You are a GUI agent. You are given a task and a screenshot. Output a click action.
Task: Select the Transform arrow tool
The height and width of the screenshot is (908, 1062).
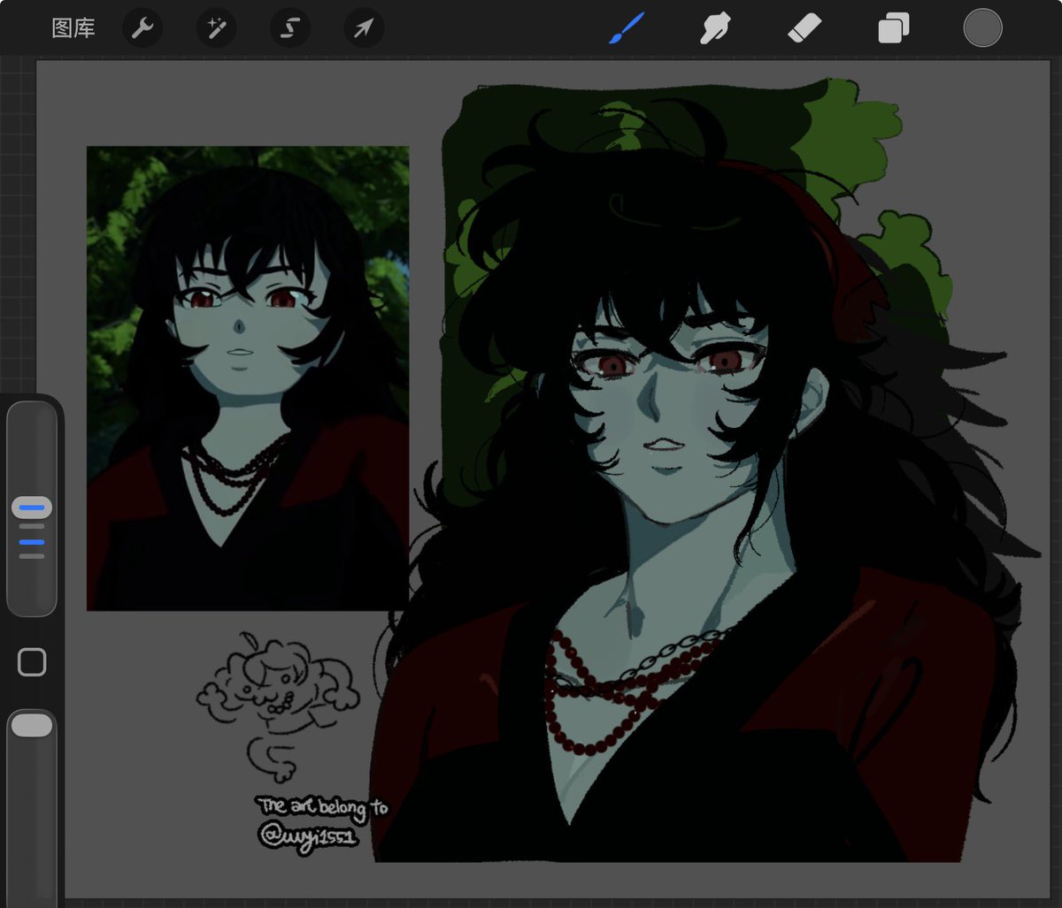click(x=364, y=28)
